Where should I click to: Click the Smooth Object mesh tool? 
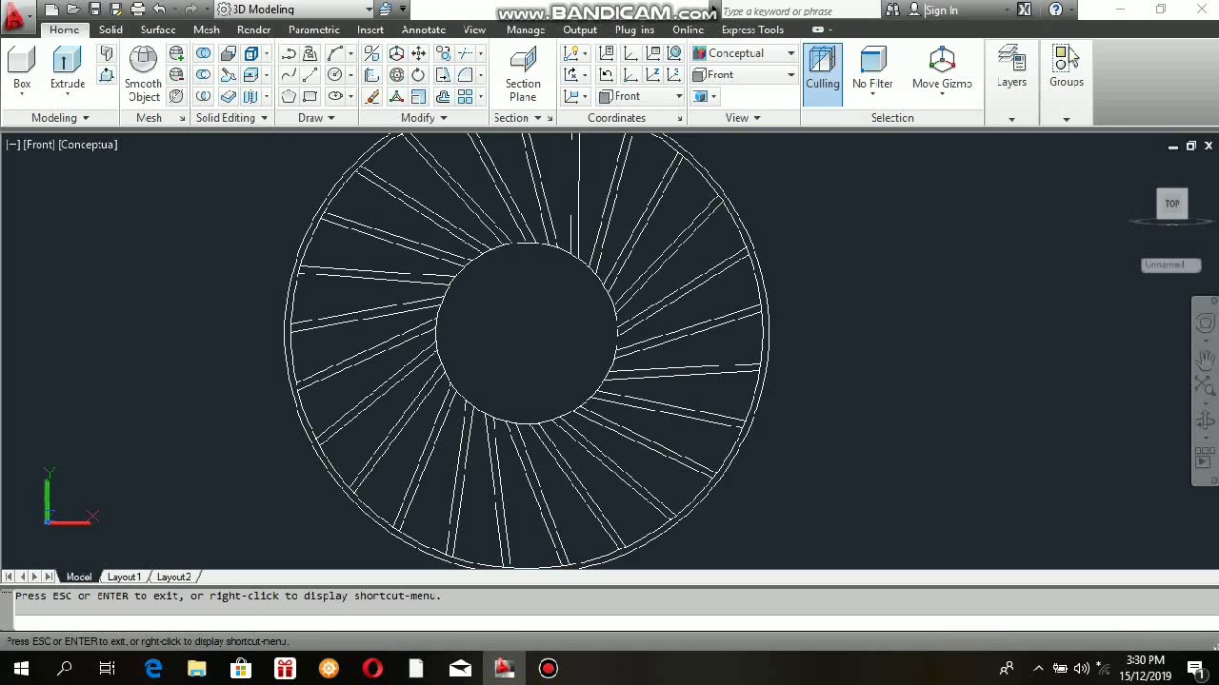pyautogui.click(x=144, y=74)
